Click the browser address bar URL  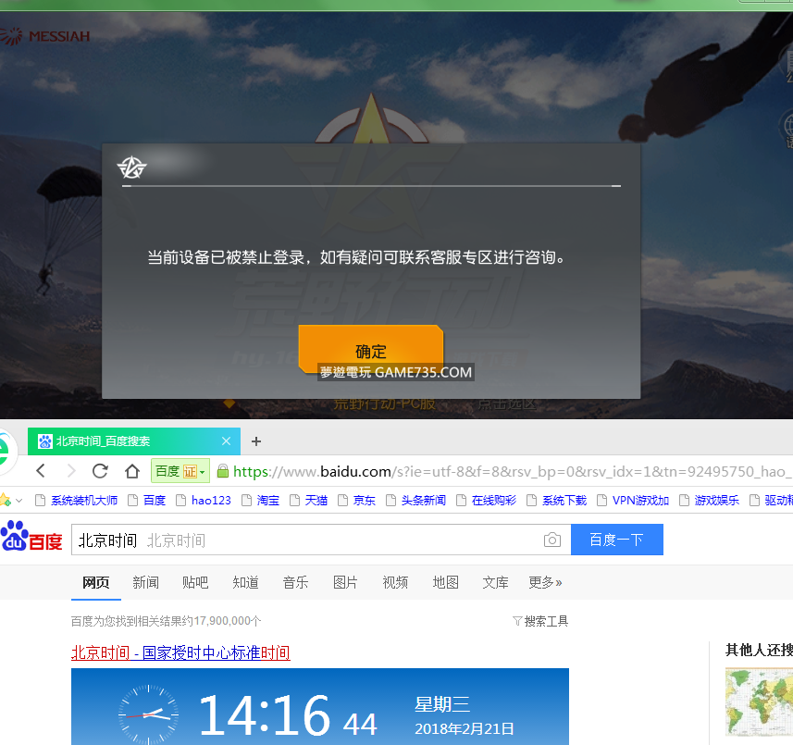pyautogui.click(x=500, y=471)
